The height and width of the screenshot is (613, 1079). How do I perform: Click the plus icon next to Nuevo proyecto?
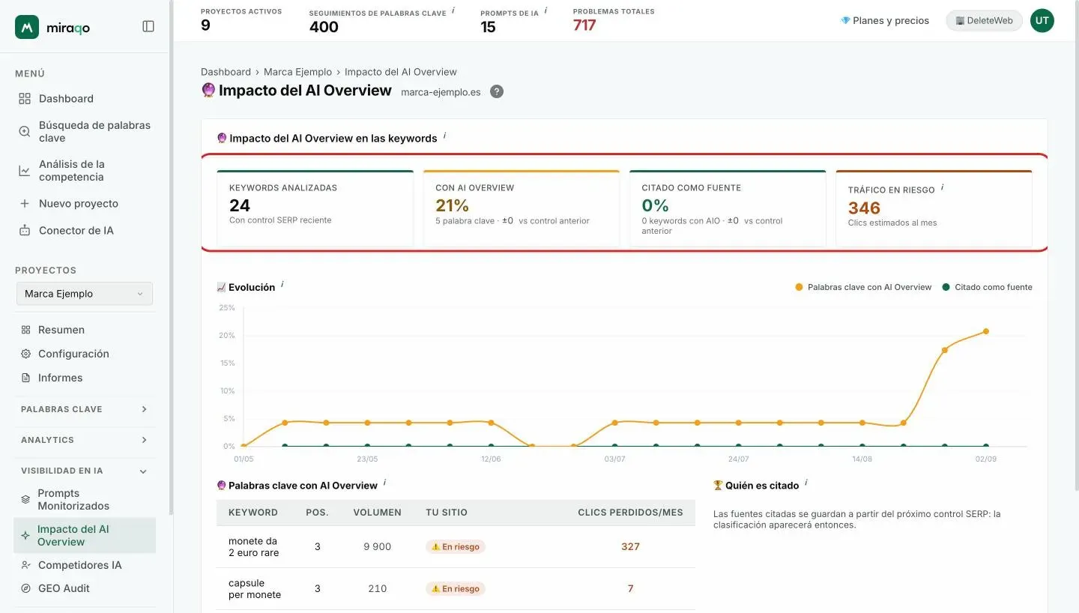(25, 204)
